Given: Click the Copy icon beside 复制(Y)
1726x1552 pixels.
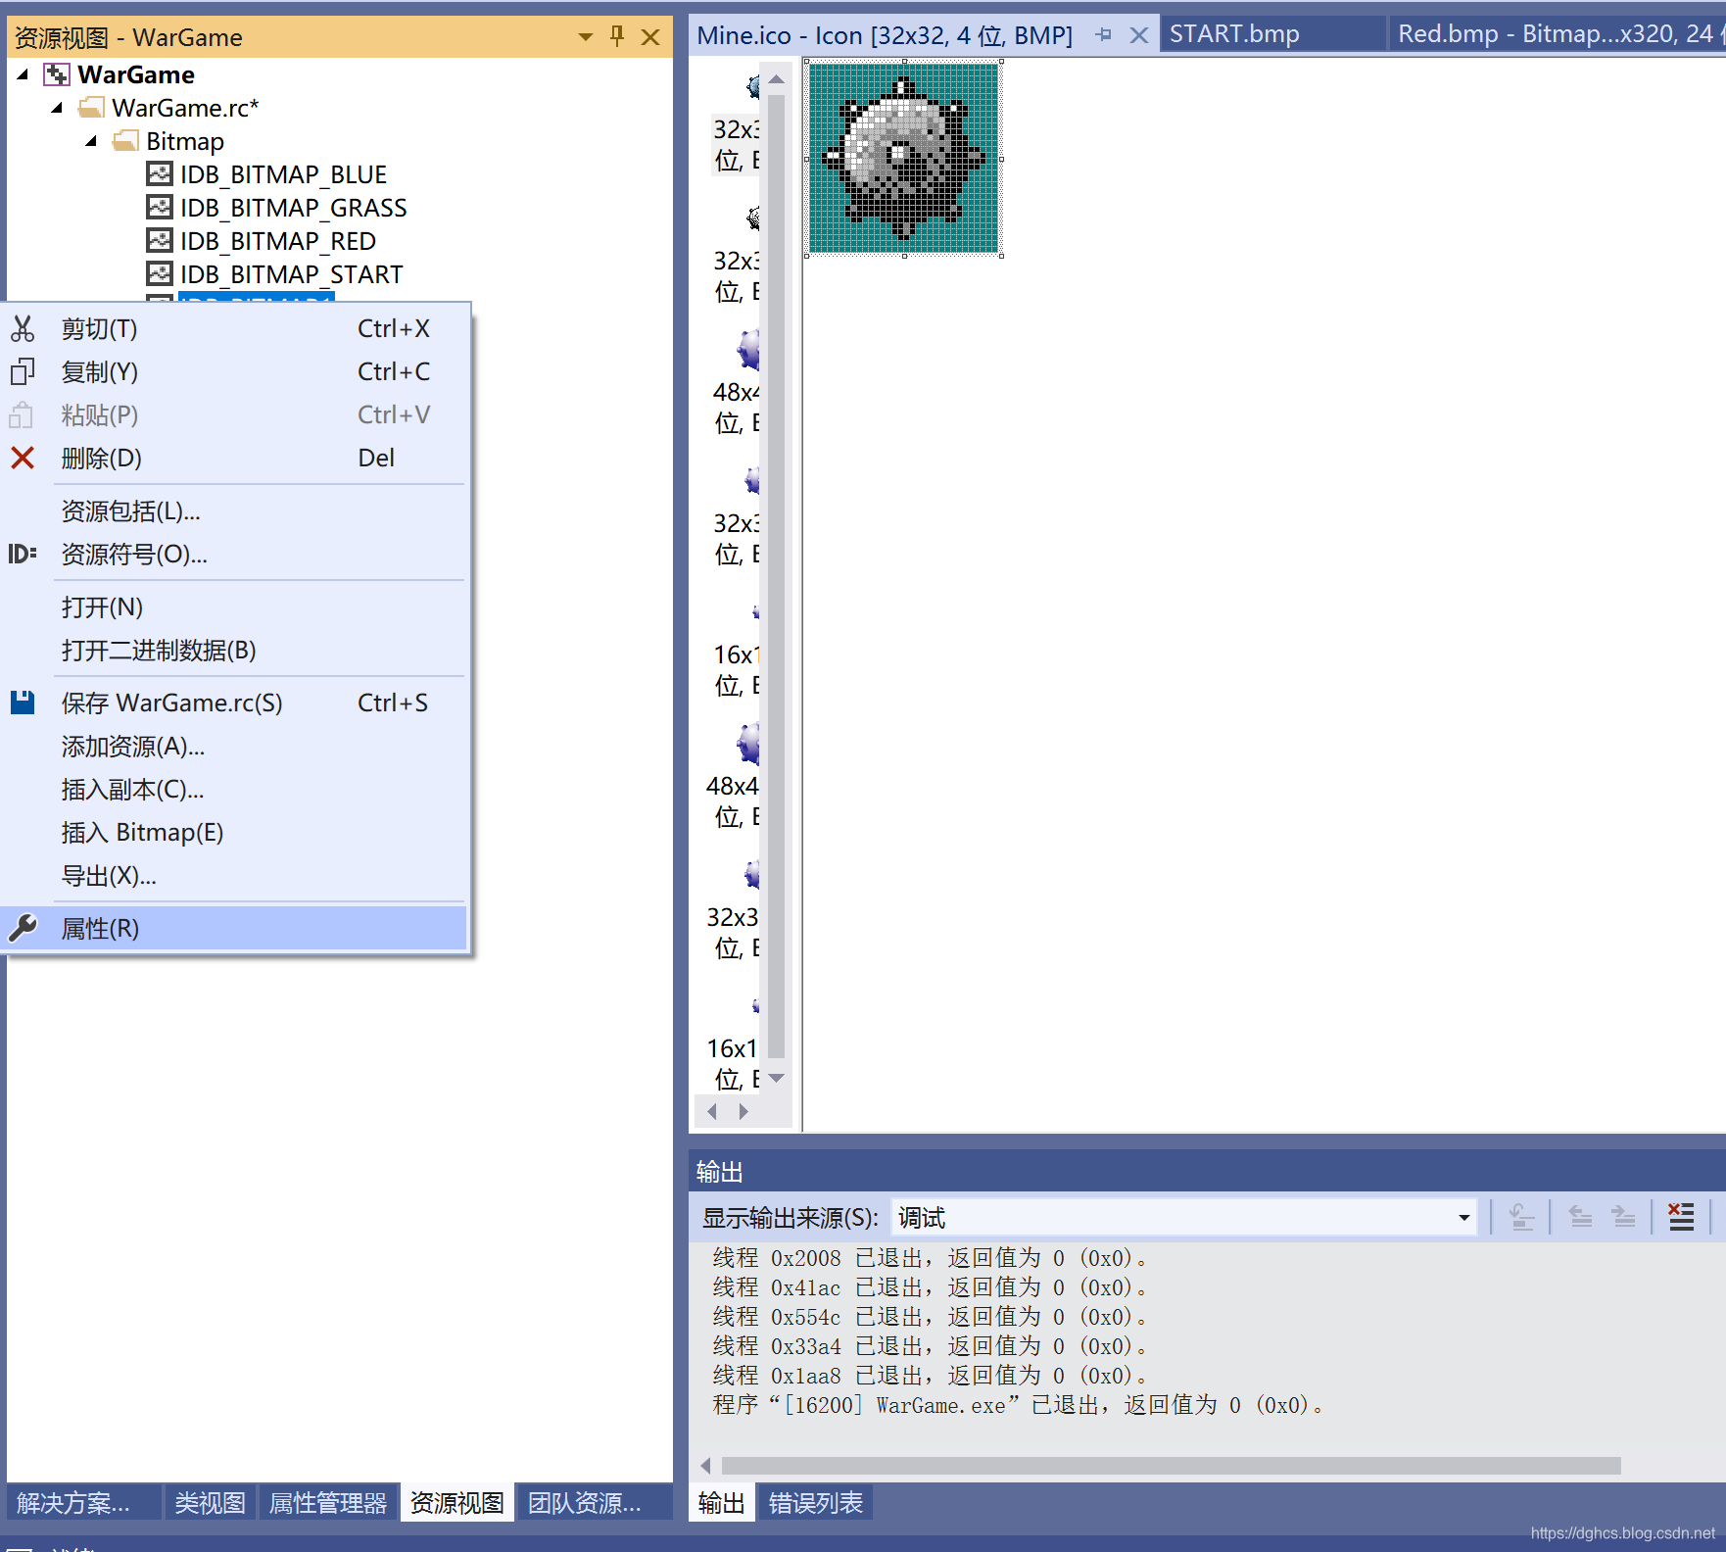Looking at the screenshot, I should (x=23, y=371).
